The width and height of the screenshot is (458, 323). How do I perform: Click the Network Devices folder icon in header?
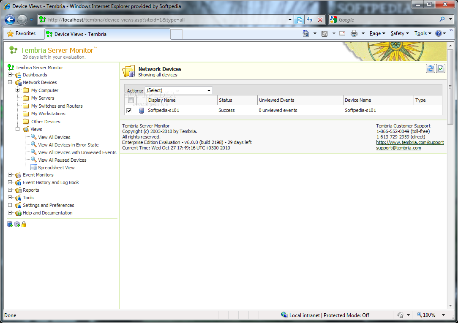[x=128, y=71]
